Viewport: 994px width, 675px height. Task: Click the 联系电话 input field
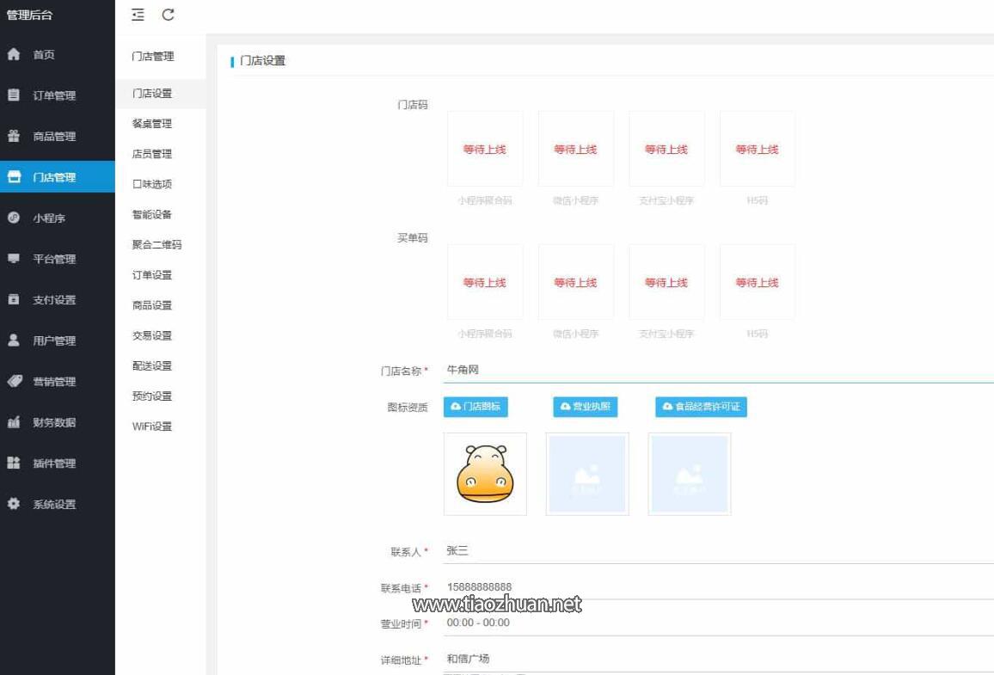pos(718,587)
